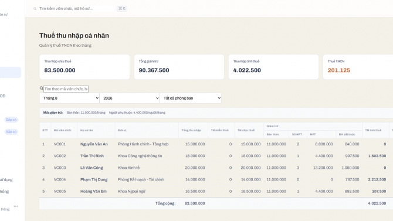The width and height of the screenshot is (393, 221).
Task: Focus the employee code filter input
Action: 66,89
